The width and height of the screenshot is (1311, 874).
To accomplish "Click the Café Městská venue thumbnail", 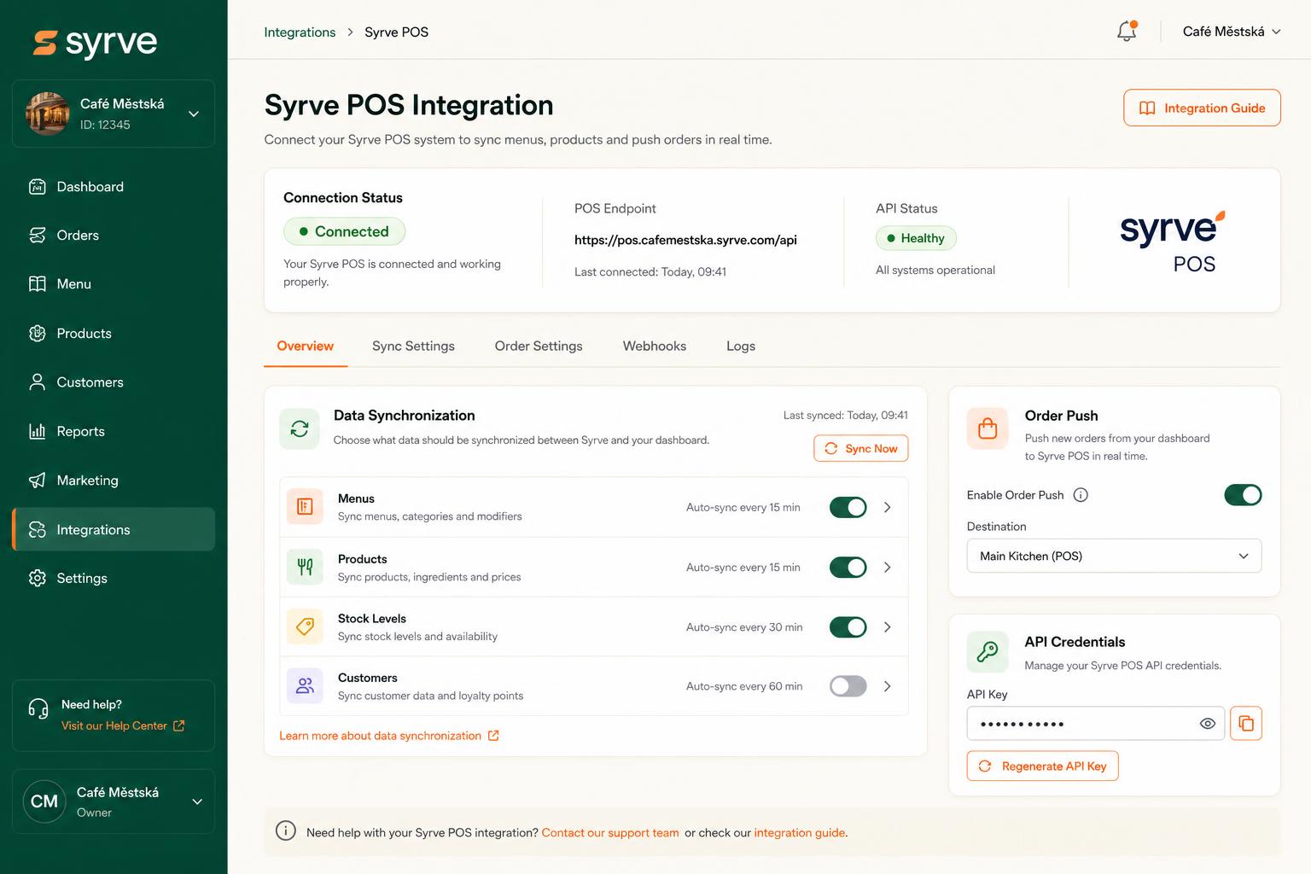I will [x=47, y=114].
